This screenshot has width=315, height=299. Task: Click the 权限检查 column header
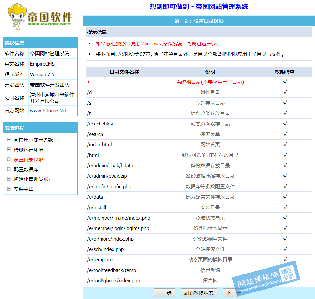pyautogui.click(x=285, y=72)
